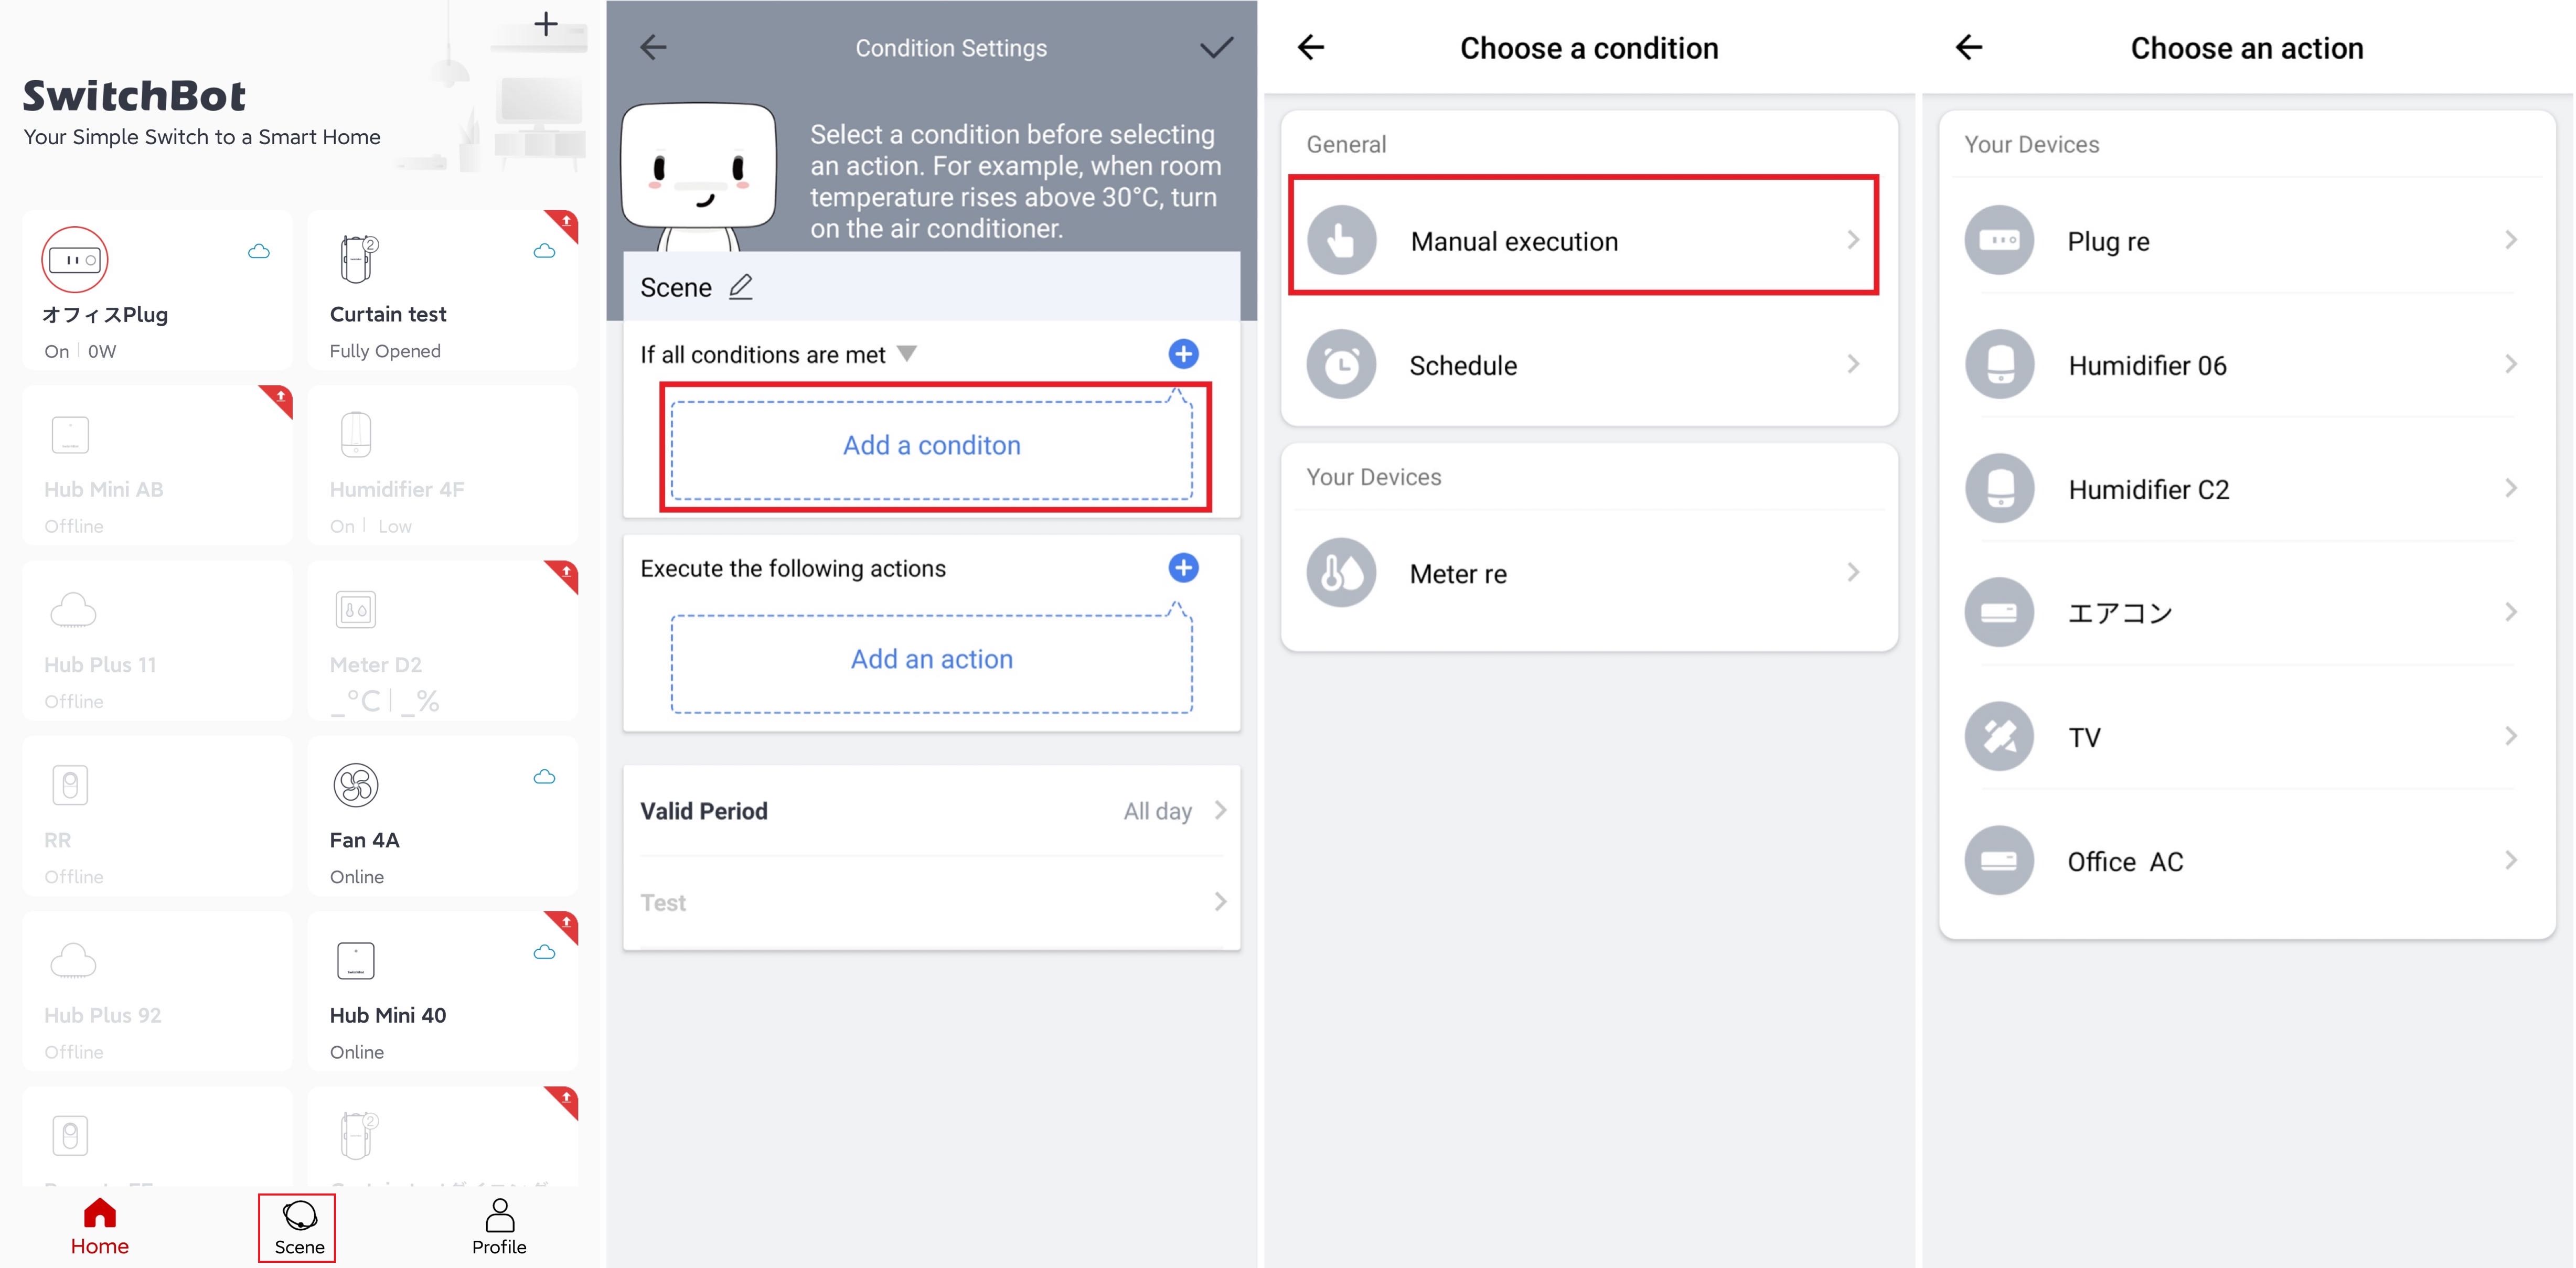Expand the Office AC action row chevron
Image resolution: width=2576 pixels, height=1268 pixels.
pyautogui.click(x=2513, y=860)
